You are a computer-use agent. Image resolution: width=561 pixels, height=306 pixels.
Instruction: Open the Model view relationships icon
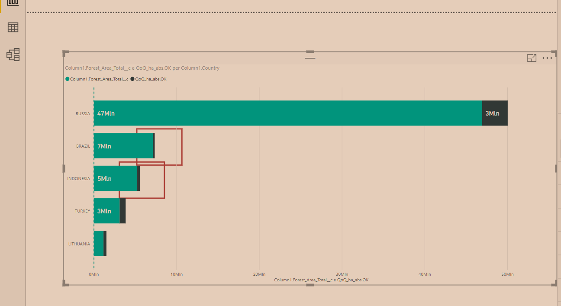click(13, 55)
